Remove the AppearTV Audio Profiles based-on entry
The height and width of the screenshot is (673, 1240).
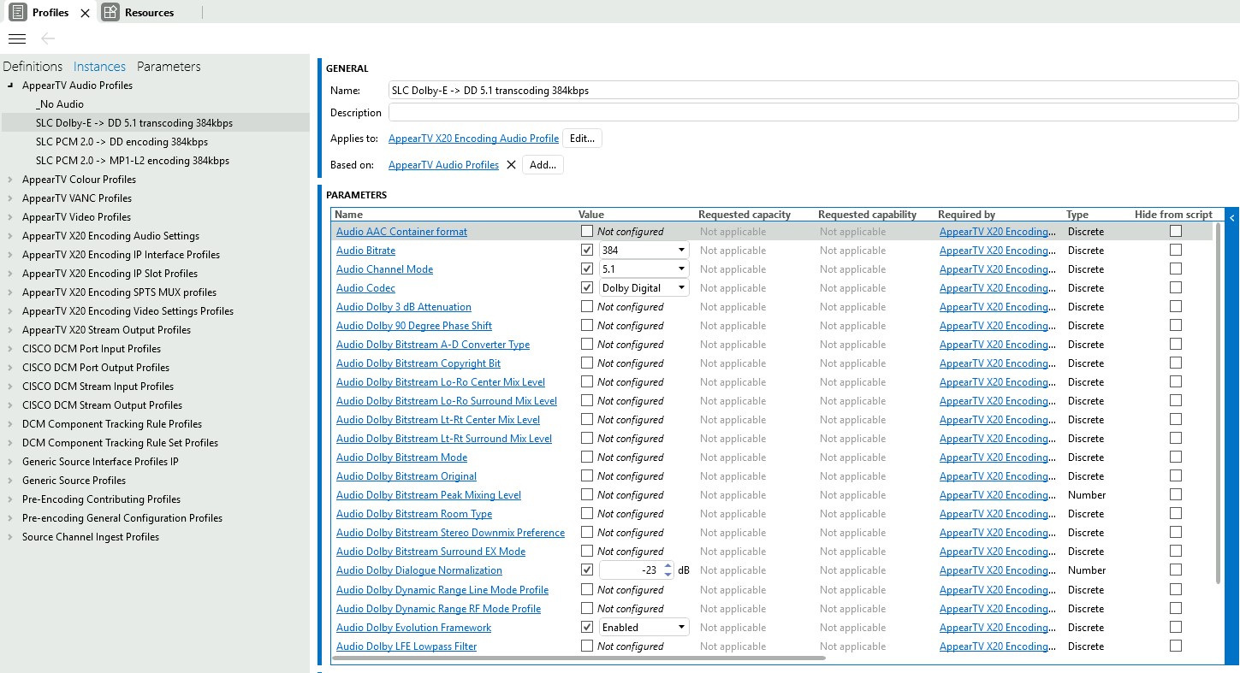coord(511,165)
